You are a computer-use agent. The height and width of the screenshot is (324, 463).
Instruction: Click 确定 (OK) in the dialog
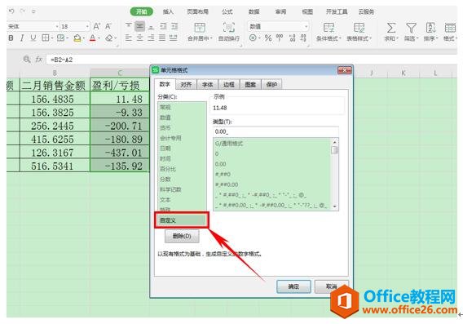293,286
